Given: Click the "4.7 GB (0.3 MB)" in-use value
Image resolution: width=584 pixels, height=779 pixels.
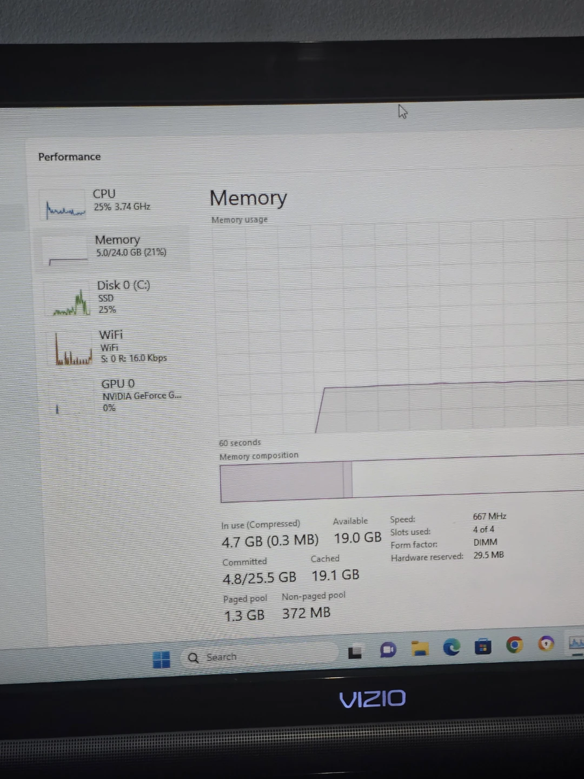Looking at the screenshot, I should (270, 540).
